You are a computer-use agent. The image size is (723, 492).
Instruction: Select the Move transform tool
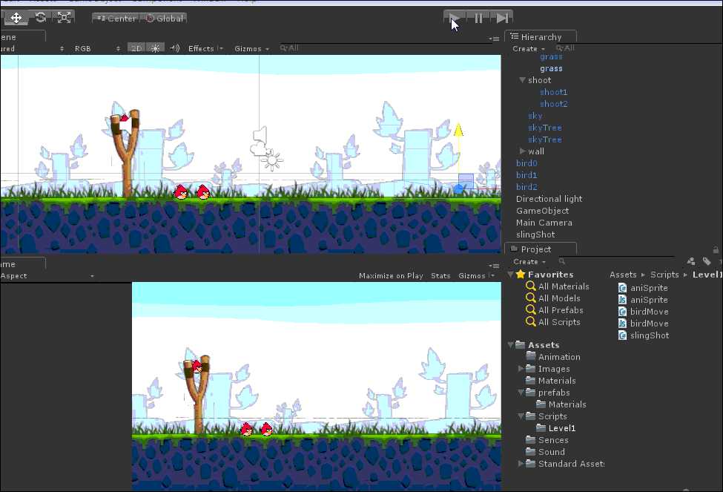[16, 18]
